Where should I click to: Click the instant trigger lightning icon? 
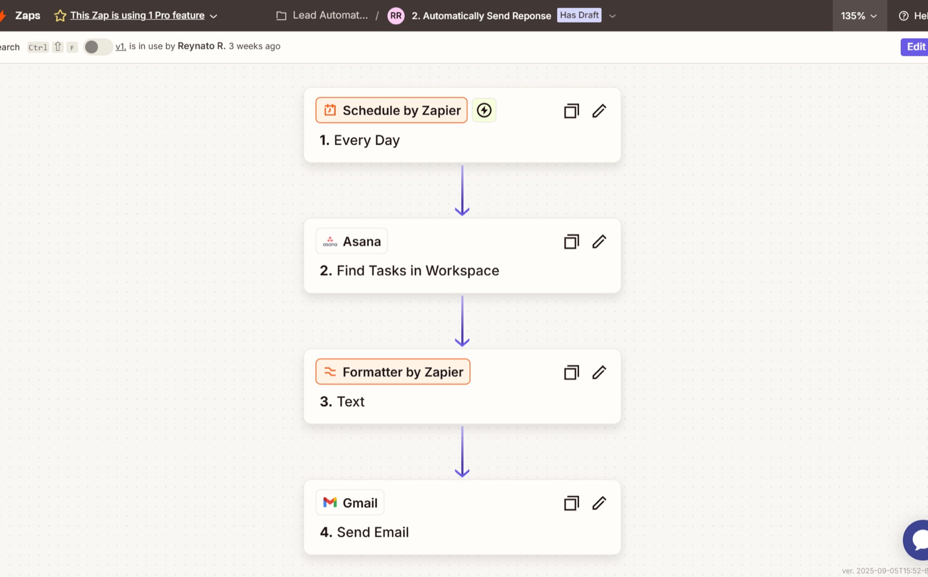coord(484,110)
